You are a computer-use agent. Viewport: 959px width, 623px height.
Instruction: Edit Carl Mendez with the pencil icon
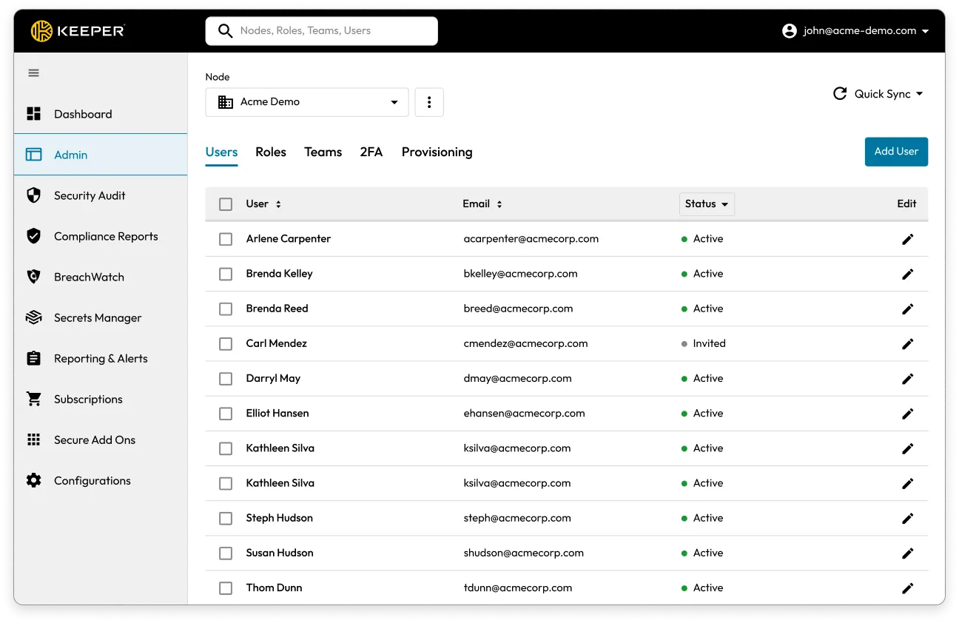(x=908, y=343)
